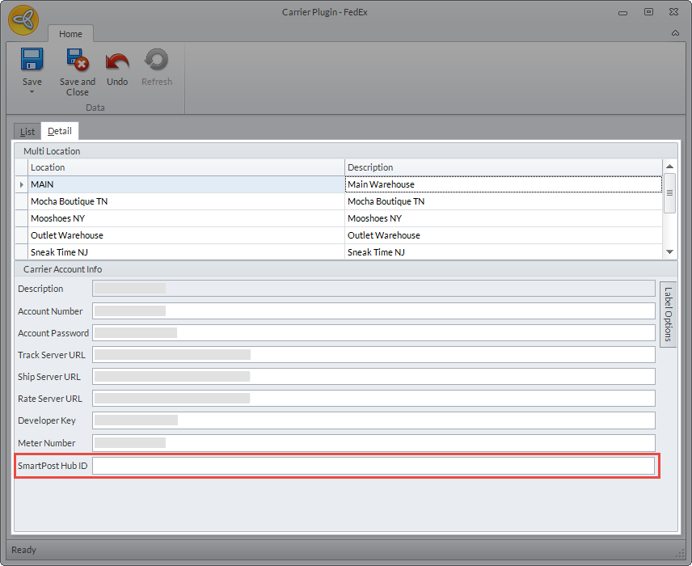Image resolution: width=692 pixels, height=566 pixels.
Task: Select the Home ribbon tab
Action: click(70, 34)
